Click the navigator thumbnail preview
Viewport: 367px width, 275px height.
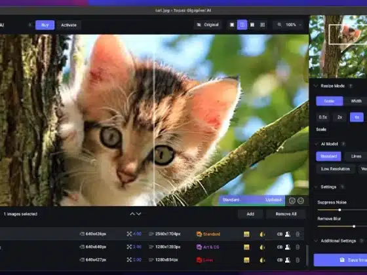pos(338,46)
